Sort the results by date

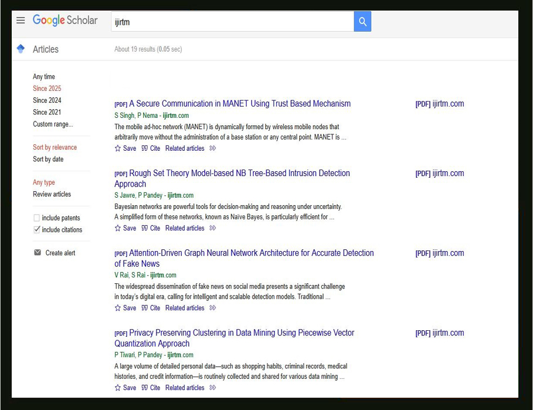click(48, 159)
